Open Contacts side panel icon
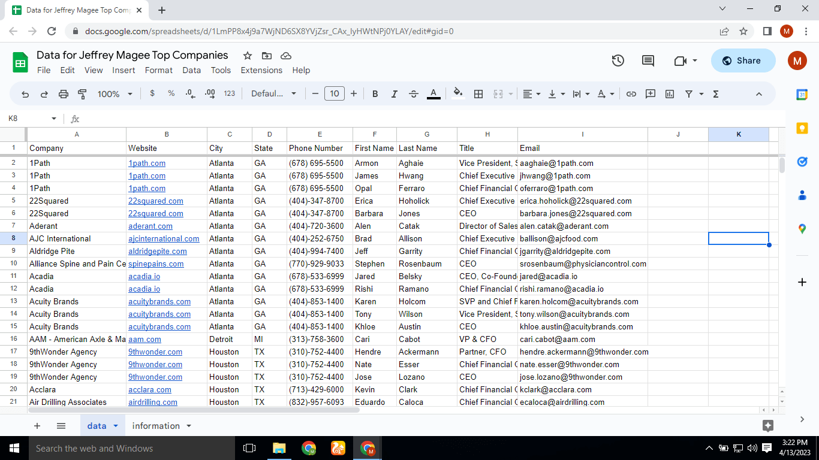 (x=802, y=195)
